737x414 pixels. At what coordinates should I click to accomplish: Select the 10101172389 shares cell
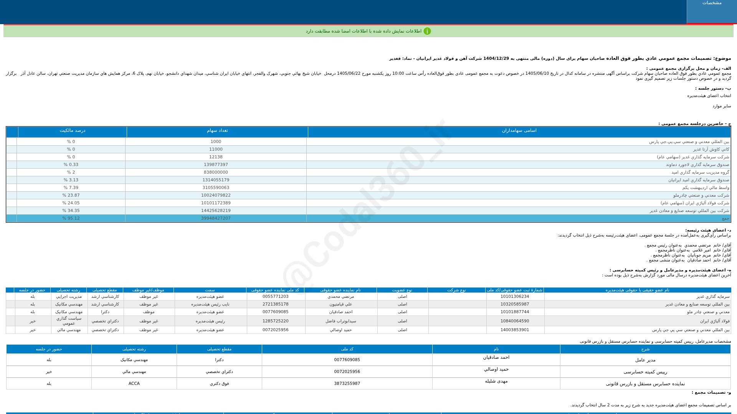[x=216, y=203]
